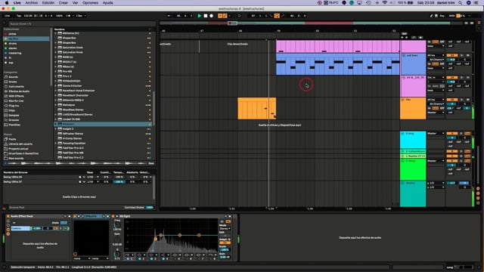Toggle the orange Loop switch in transport
The image size is (484, 272).
277,16
